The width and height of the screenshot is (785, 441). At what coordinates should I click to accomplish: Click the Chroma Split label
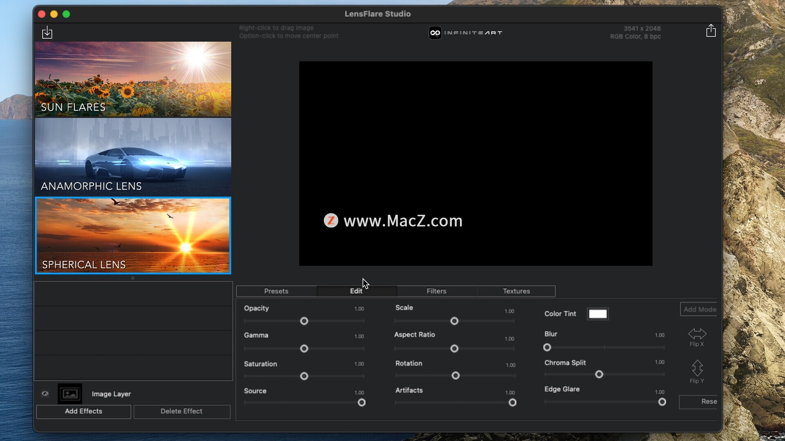pos(565,363)
